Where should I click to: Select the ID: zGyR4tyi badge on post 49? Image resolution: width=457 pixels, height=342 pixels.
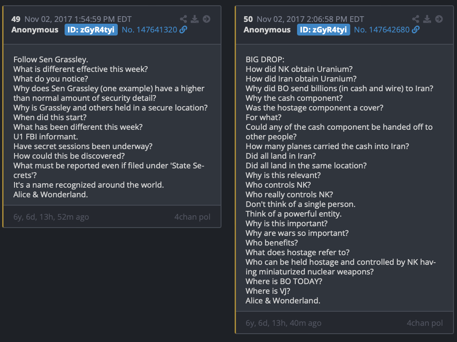91,30
